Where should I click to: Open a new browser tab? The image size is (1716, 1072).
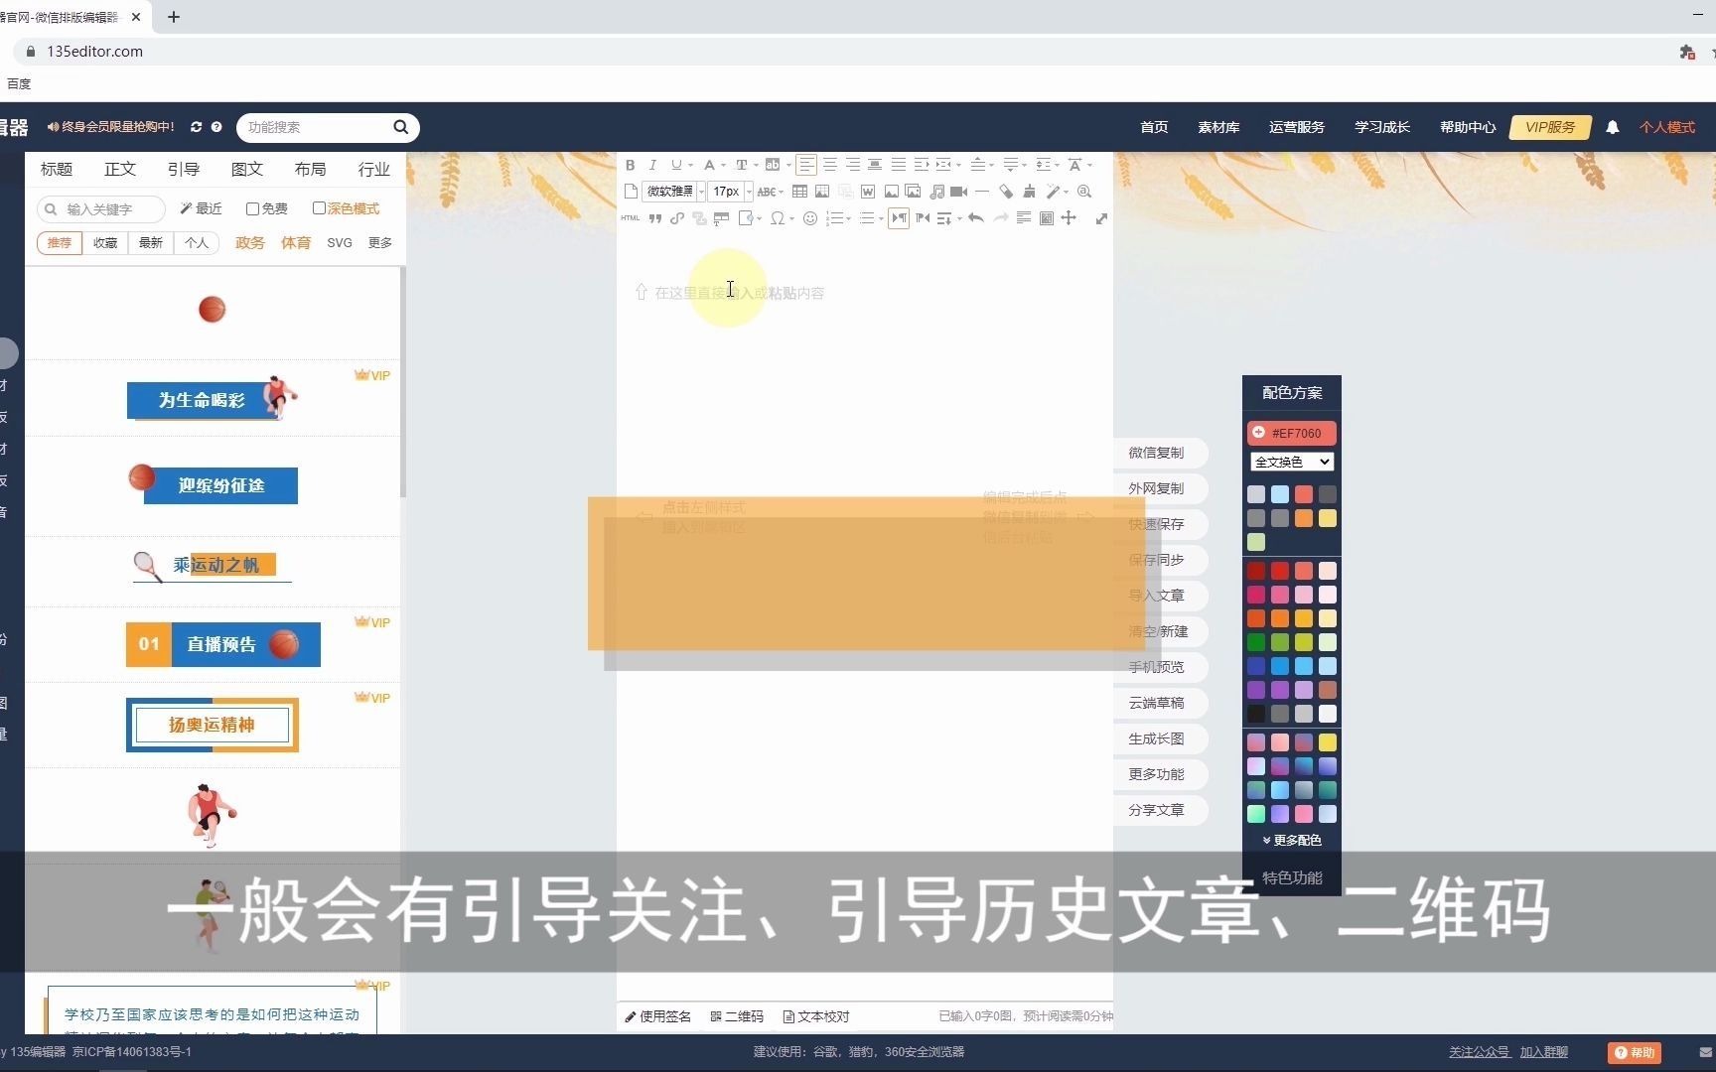pos(174,17)
